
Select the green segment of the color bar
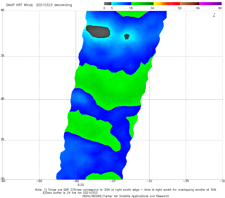tap(142, 4)
